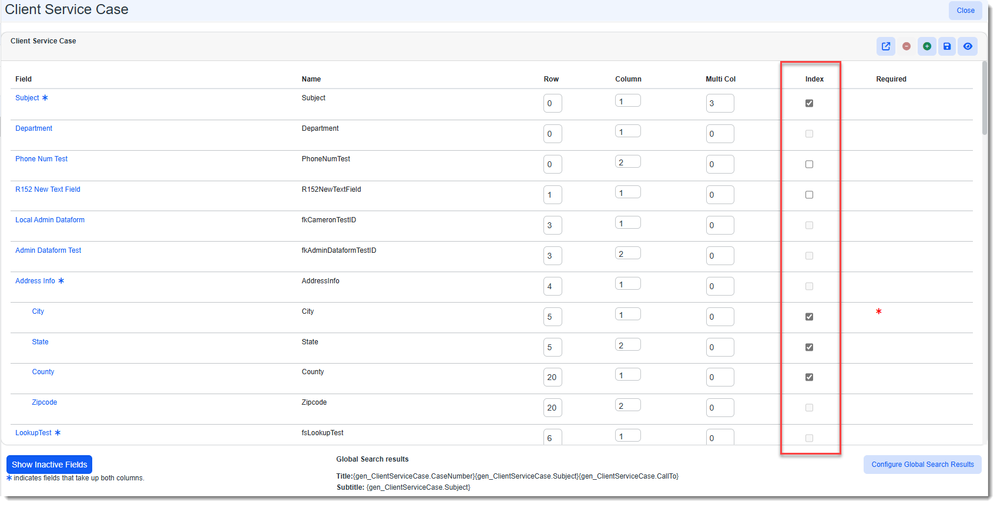Click the eye preview icon

tap(967, 46)
